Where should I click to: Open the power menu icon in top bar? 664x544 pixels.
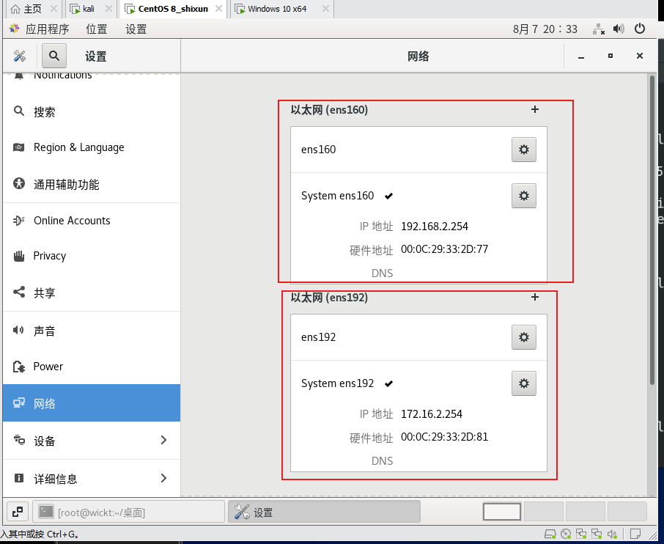click(639, 29)
